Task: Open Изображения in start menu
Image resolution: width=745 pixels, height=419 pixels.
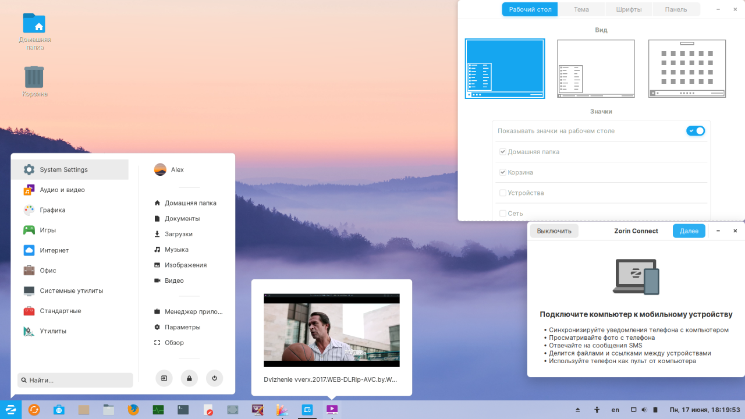Action: coord(180,265)
